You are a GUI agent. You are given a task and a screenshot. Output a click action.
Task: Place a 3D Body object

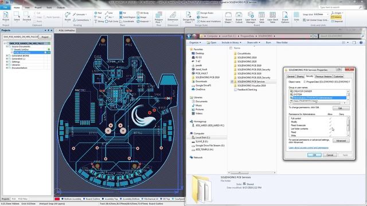pyautogui.click(x=143, y=13)
